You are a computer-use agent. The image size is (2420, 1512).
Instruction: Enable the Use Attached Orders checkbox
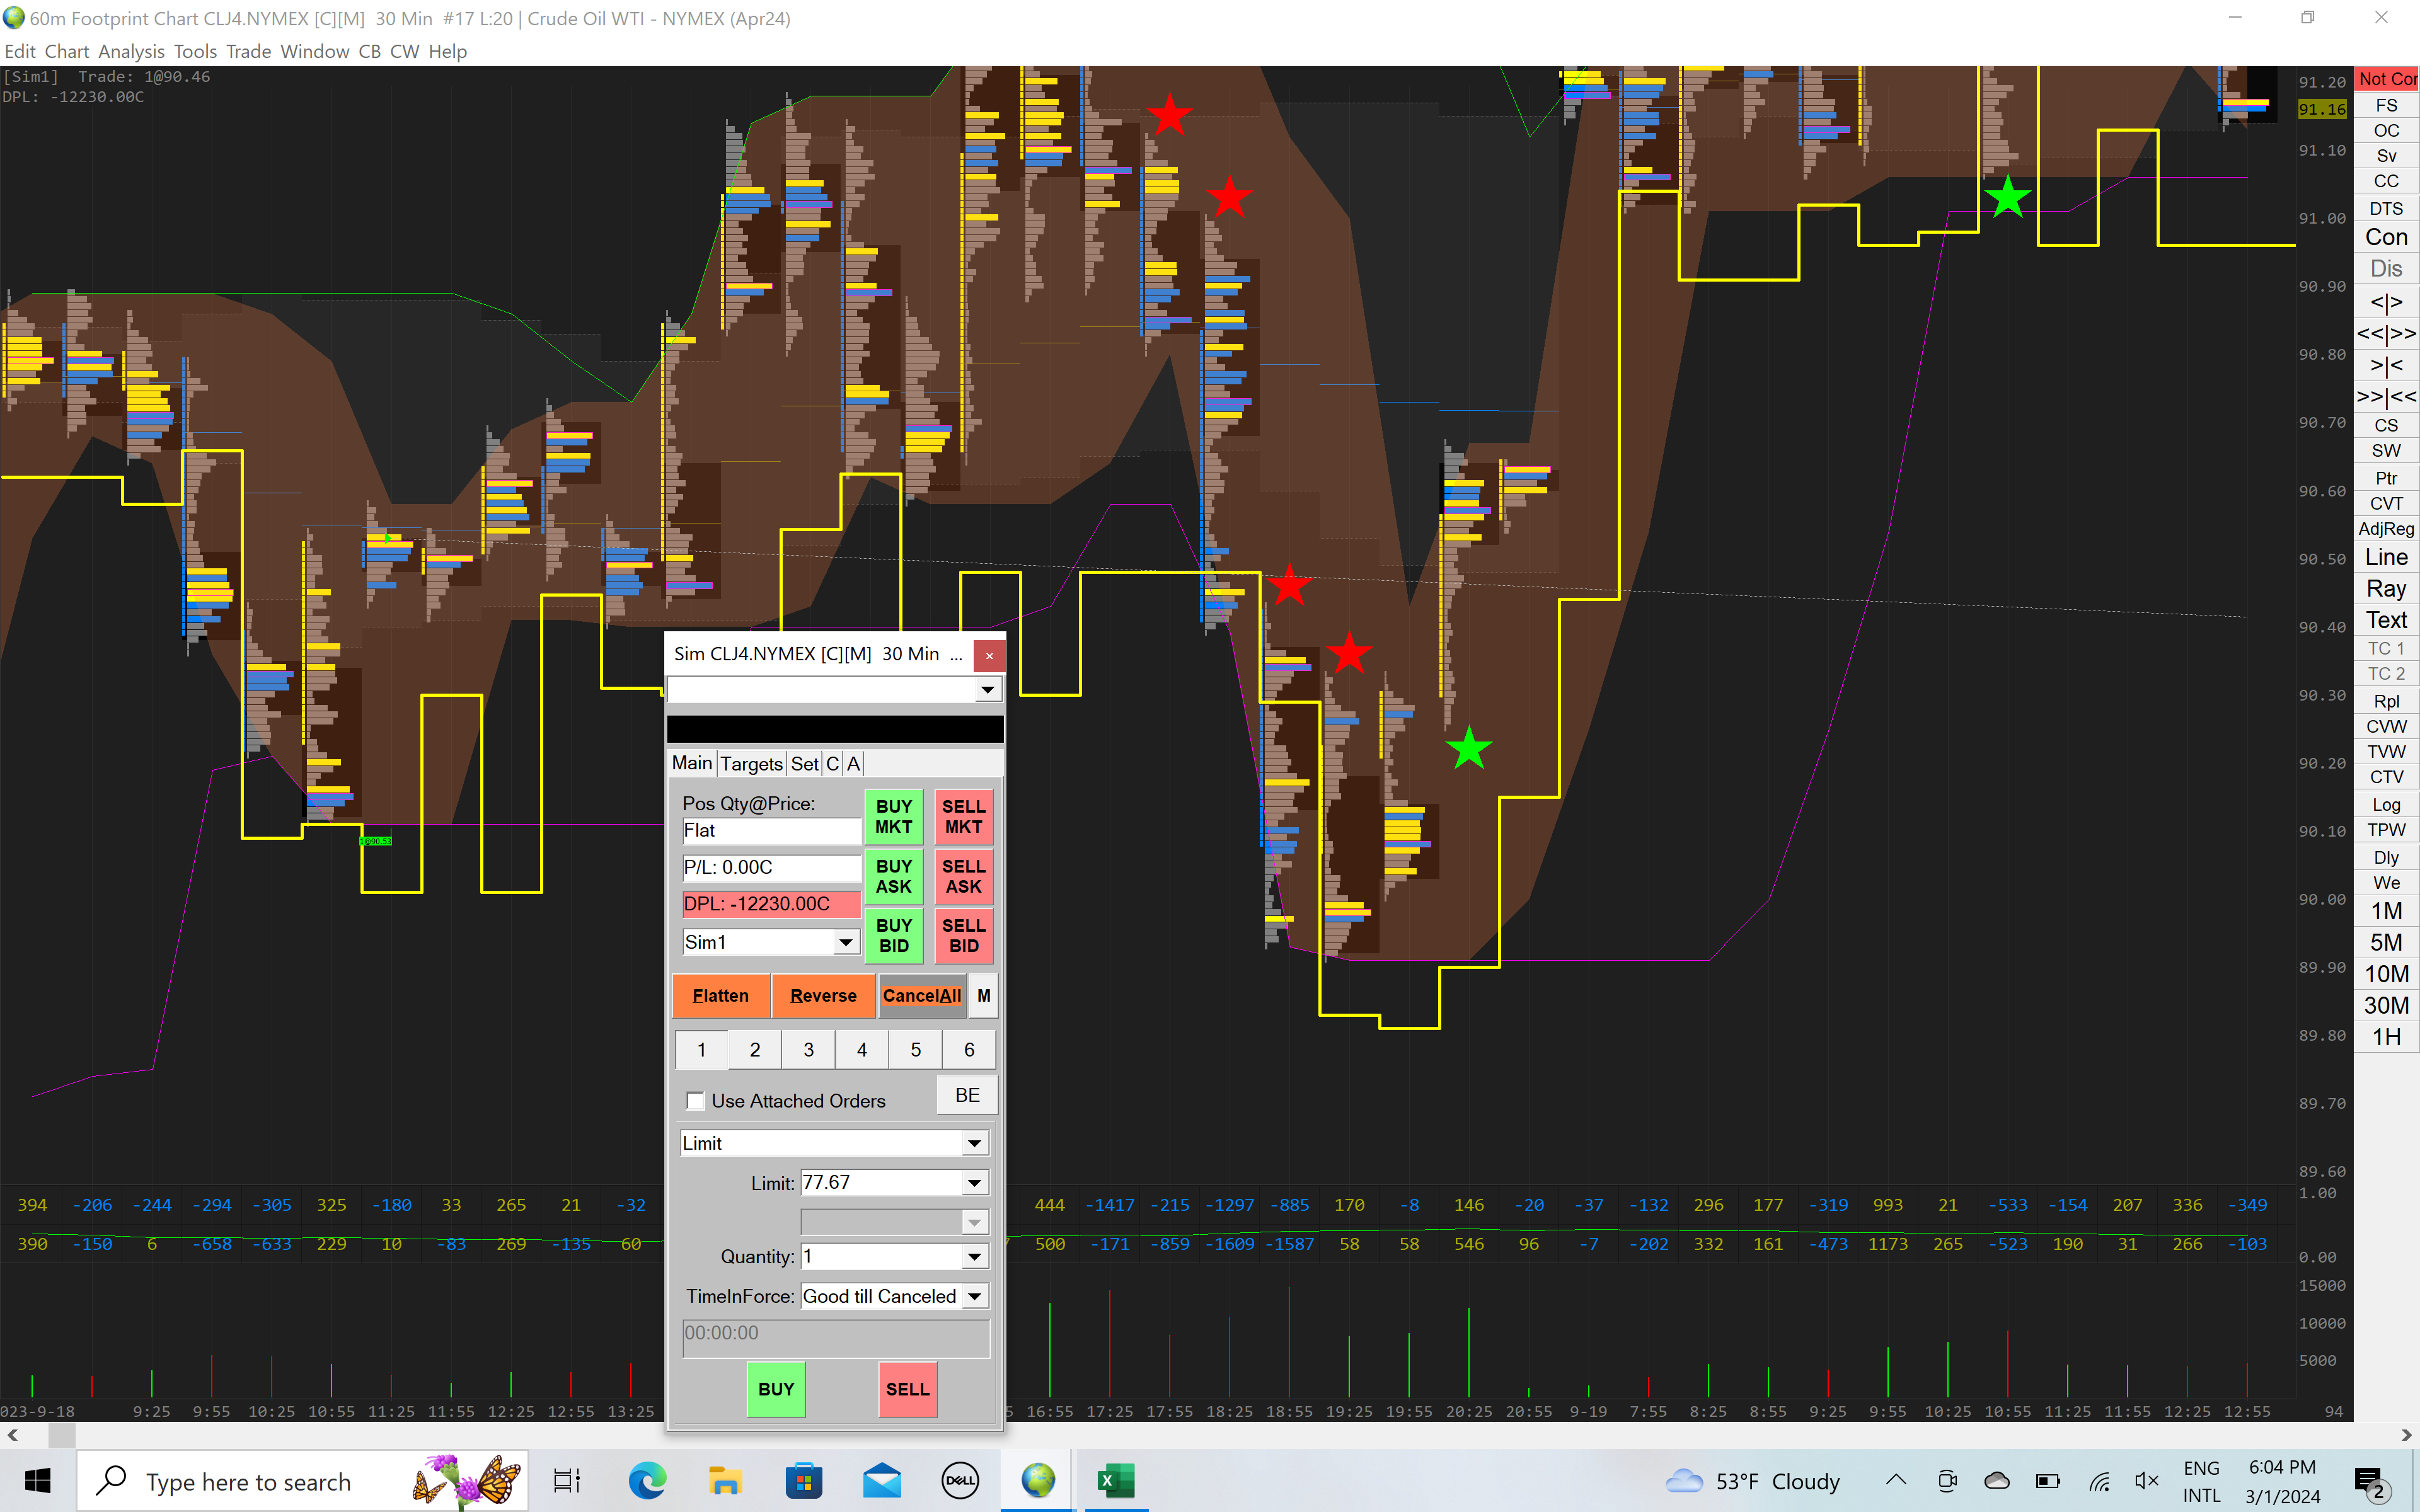click(696, 1101)
